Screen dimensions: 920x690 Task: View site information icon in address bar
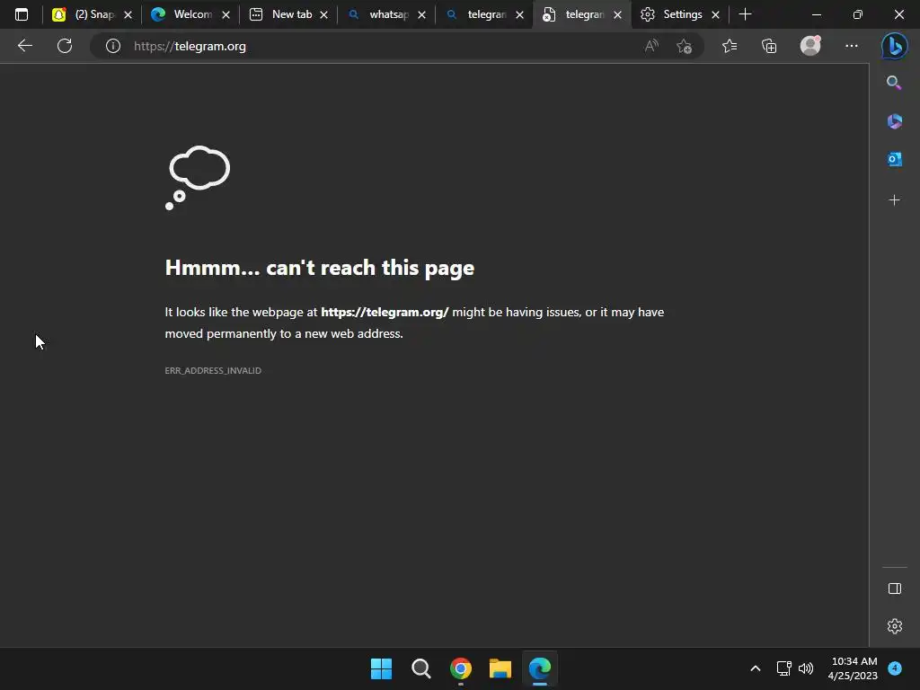coord(113,46)
